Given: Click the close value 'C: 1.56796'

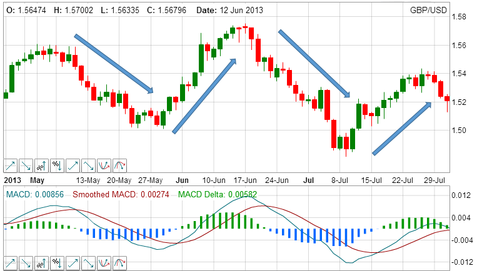Looking at the screenshot, I should pyautogui.click(x=166, y=11).
